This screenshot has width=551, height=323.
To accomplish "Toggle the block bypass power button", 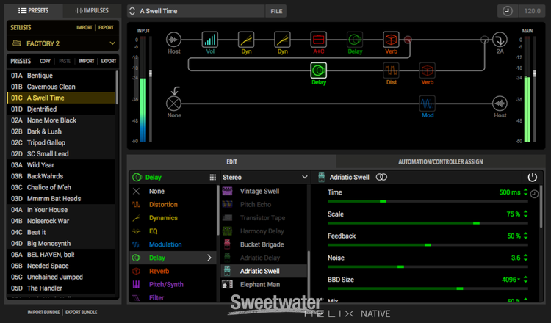I will pyautogui.click(x=533, y=178).
